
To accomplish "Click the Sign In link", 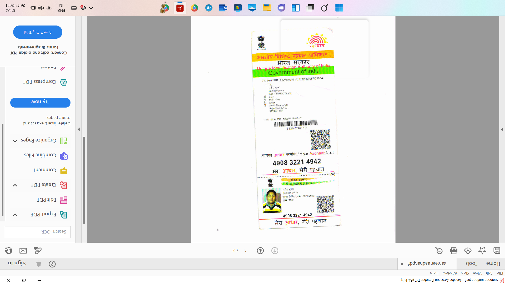I will (x=17, y=263).
